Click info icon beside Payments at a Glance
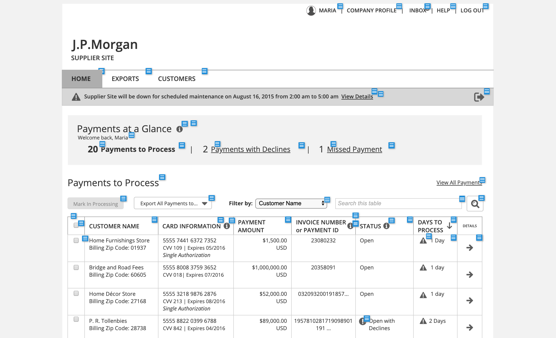Screen dimensions: 556x338 click(x=179, y=129)
